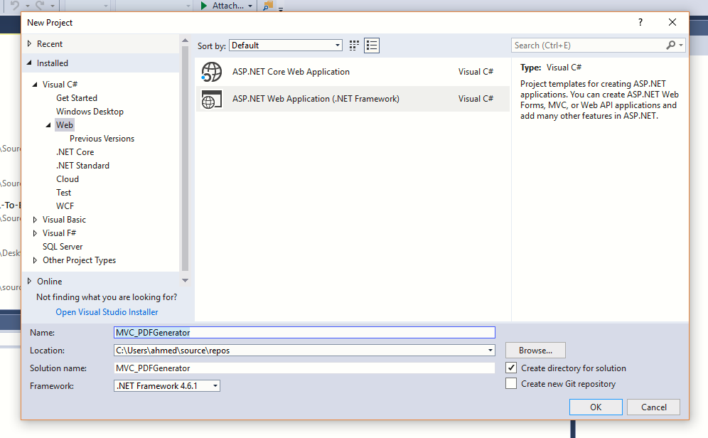Viewport: 708px width, 438px height.
Task: Open the help question mark button
Action: tap(640, 22)
